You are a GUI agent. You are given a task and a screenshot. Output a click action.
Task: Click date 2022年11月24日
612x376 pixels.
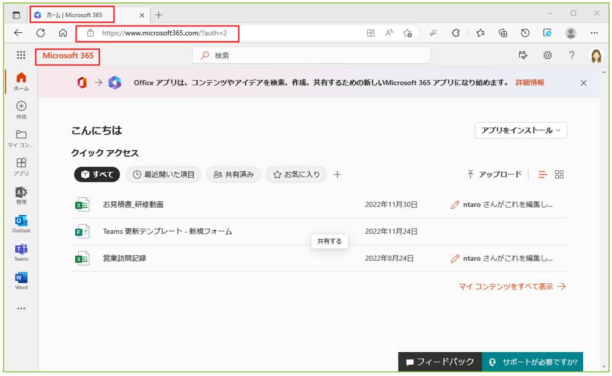pos(391,231)
